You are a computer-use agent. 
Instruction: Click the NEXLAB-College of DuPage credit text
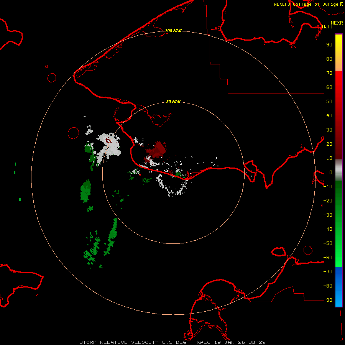tap(309, 4)
